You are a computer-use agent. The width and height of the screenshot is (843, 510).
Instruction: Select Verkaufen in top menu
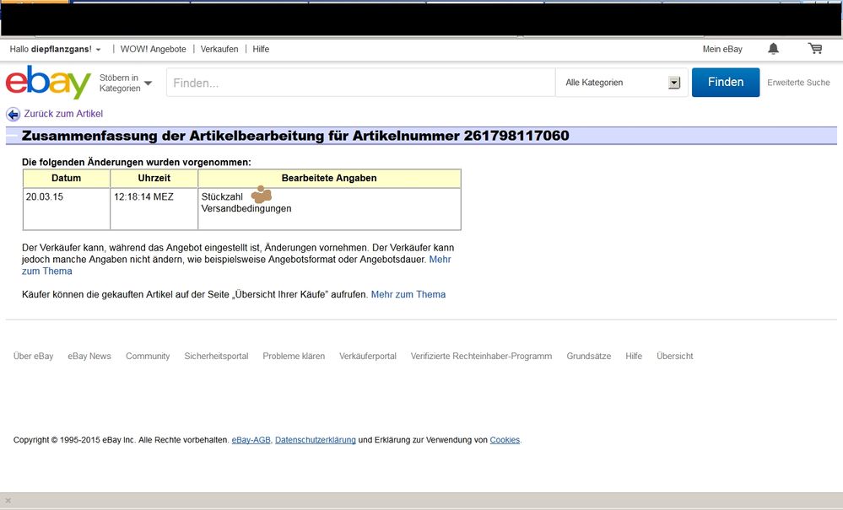click(x=219, y=50)
